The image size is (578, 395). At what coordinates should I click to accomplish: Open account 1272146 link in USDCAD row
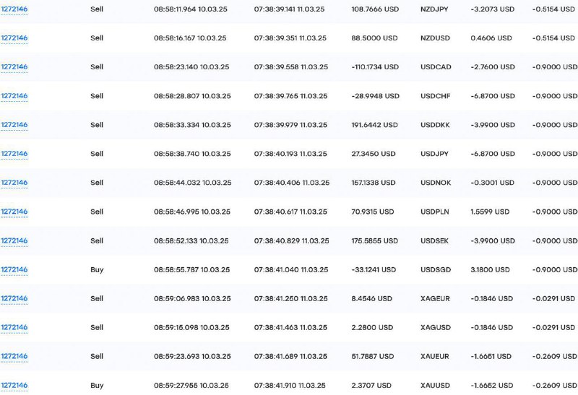tap(14, 66)
